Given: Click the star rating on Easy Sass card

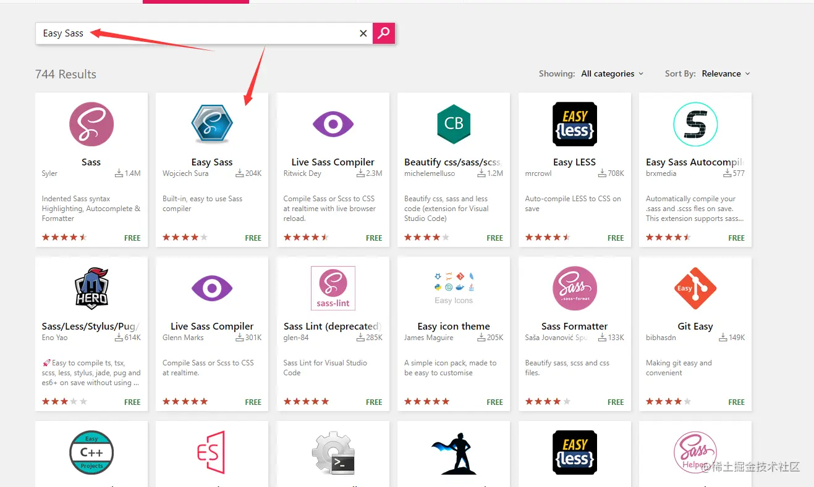Looking at the screenshot, I should coord(185,238).
